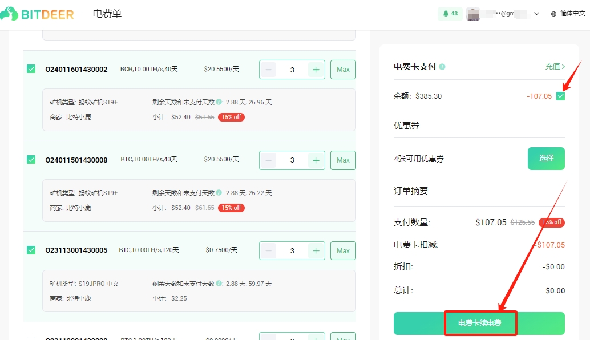Open the 充值 recharge link
Screen dimensions: 590x340
[x=555, y=67]
